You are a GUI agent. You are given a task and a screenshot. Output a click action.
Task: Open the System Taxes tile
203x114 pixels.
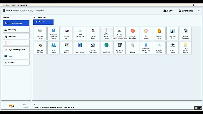(x=93, y=34)
